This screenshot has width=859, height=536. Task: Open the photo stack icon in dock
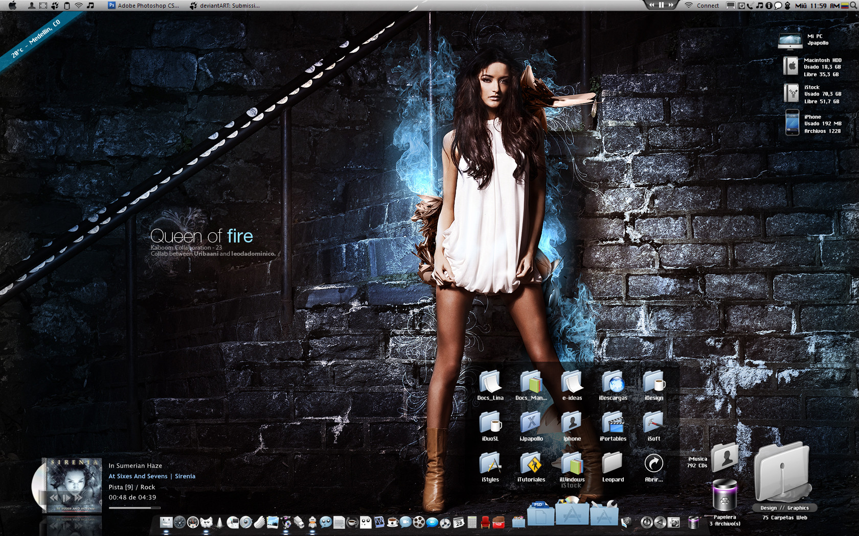pos(273,522)
